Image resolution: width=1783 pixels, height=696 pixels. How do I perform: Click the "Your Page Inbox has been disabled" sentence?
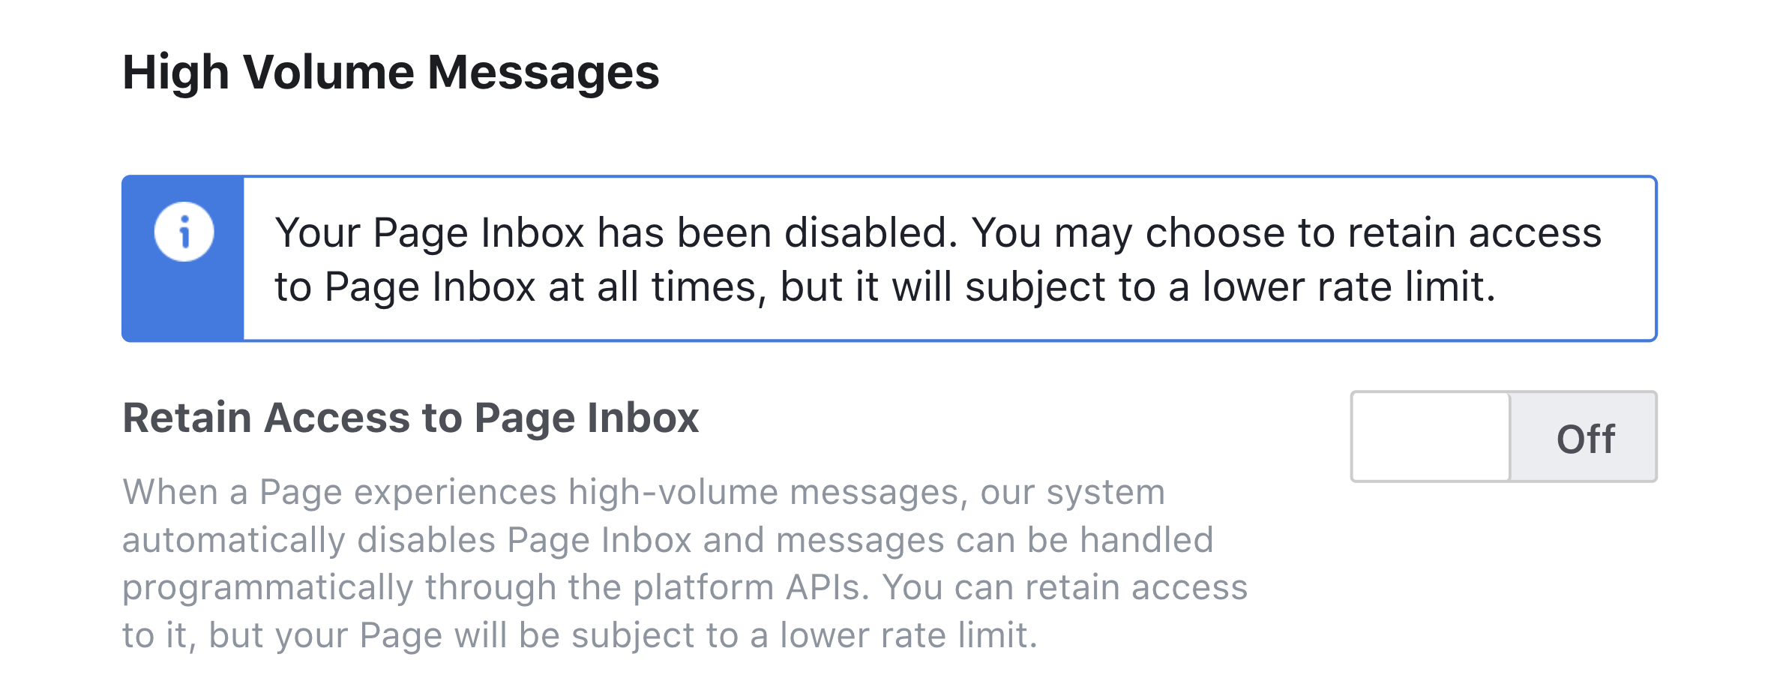(x=616, y=232)
